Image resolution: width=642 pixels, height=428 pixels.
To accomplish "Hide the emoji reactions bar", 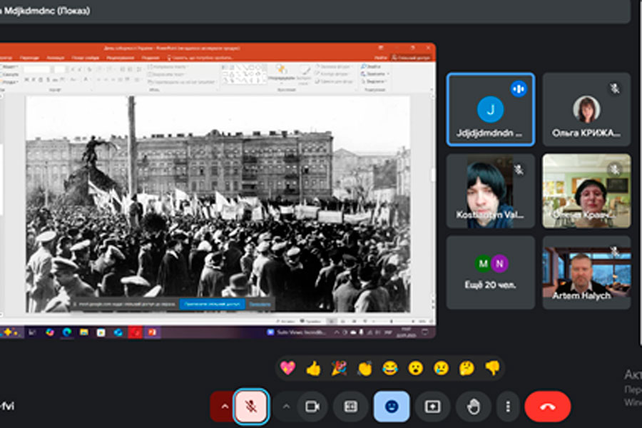I will click(392, 406).
